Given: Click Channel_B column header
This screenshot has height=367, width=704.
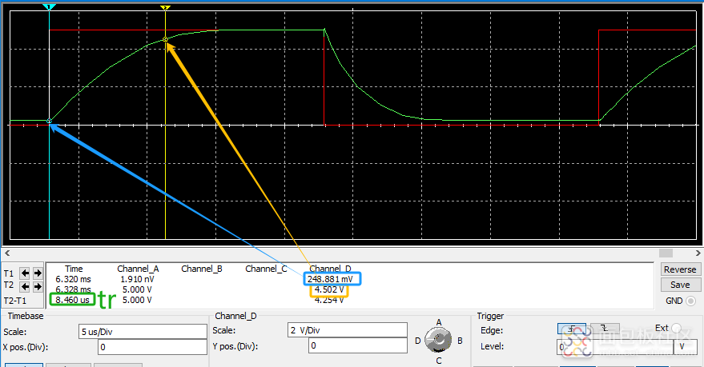Looking at the screenshot, I should pos(202,269).
